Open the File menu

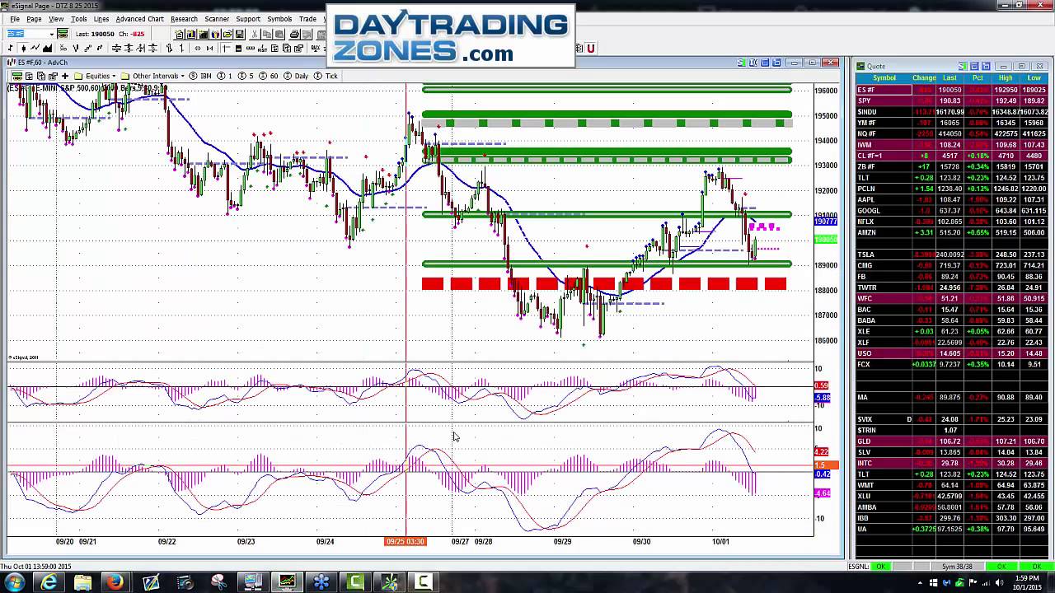14,18
